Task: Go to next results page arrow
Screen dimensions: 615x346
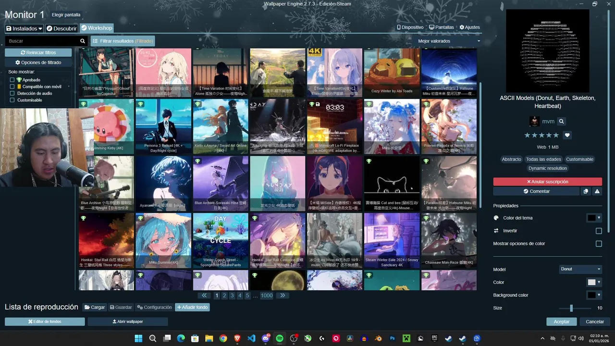Action: click(283, 296)
